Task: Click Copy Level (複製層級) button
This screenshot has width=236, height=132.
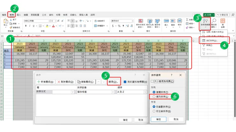Action: [x=85, y=82]
